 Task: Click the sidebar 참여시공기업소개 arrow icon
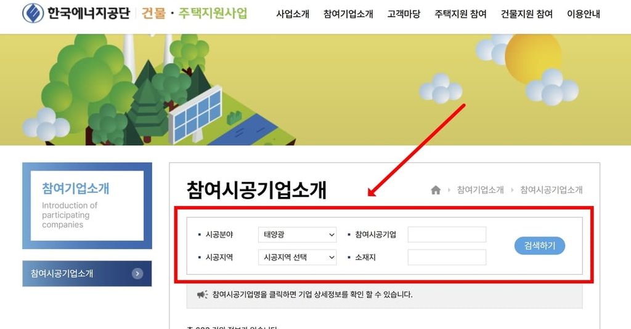(x=137, y=274)
